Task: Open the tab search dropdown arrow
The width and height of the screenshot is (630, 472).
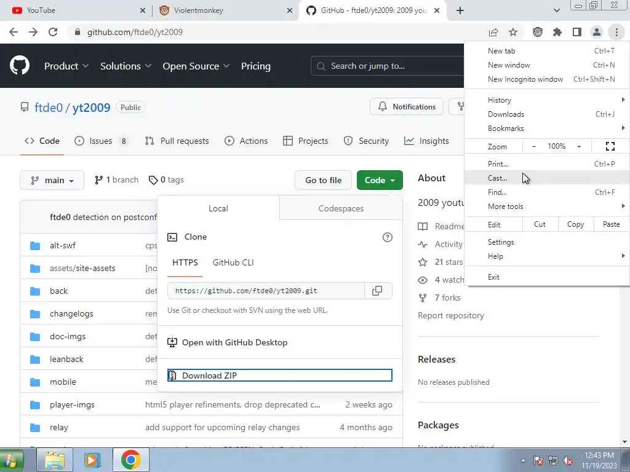Action: pos(556,10)
